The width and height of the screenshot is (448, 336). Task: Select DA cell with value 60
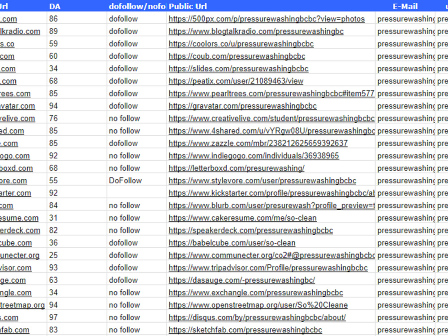[x=77, y=56]
